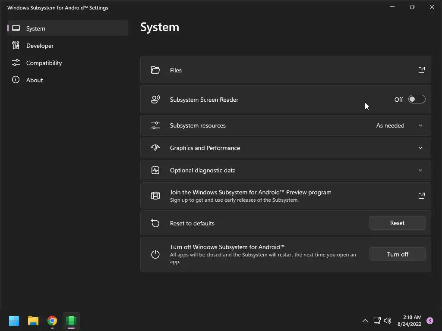
Task: Click 'Turn off Windows Subsystem for Android' text
Action: tap(227, 247)
